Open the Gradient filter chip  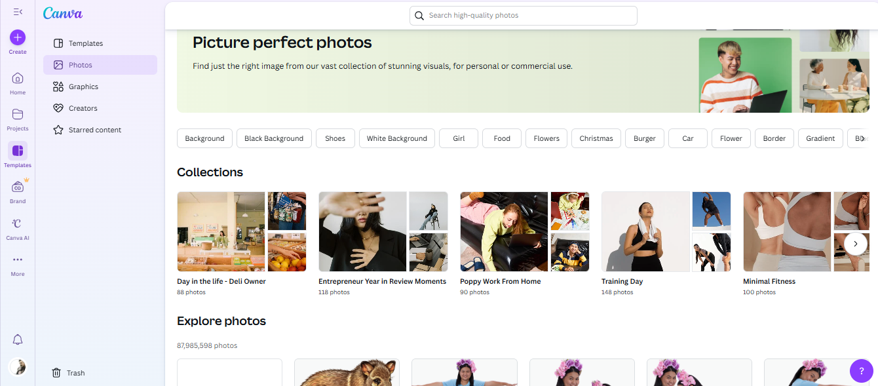(820, 138)
